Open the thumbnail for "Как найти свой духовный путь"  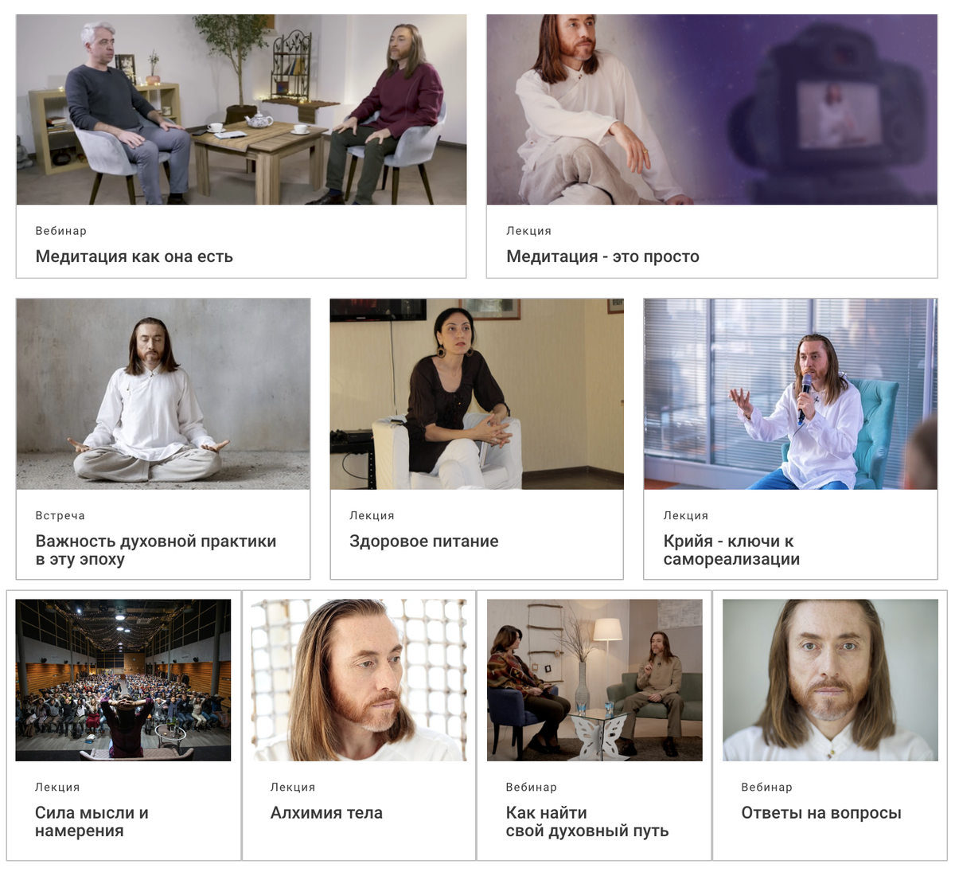[x=594, y=680]
